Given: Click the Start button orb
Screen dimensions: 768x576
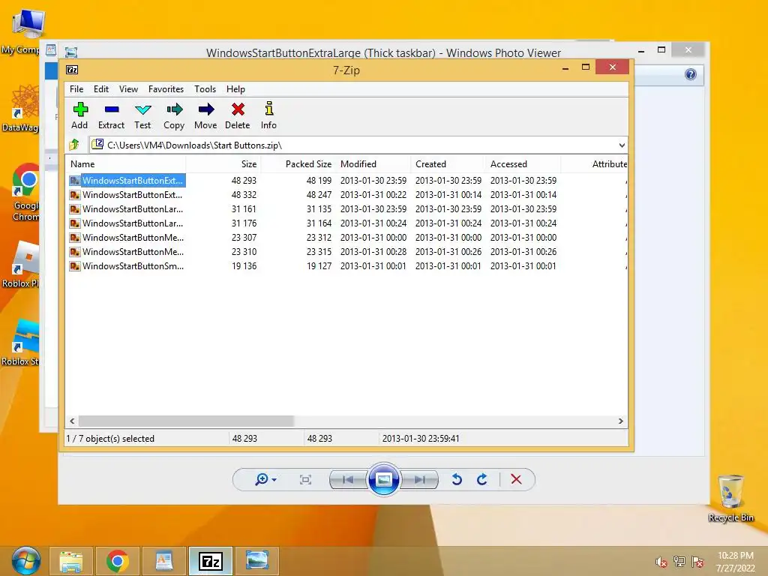Looking at the screenshot, I should [x=25, y=561].
